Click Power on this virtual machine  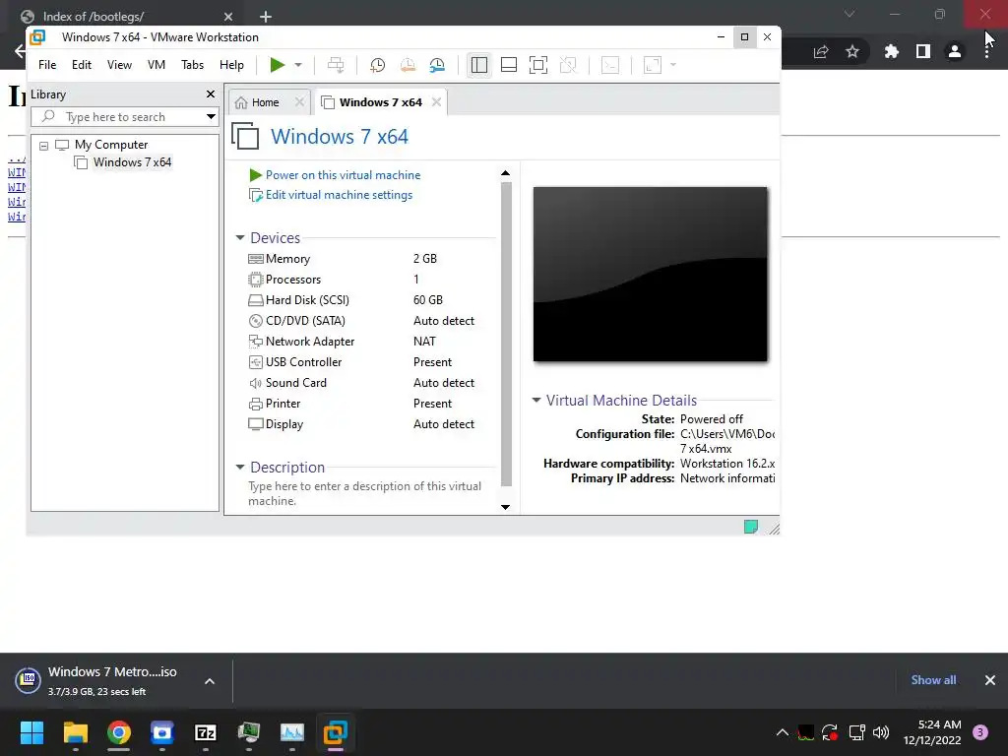343,175
